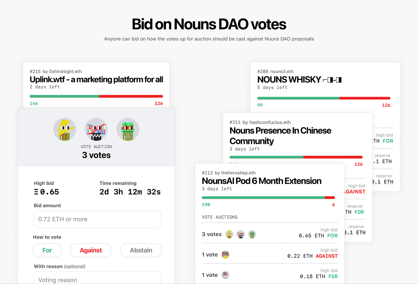418x284 pixels.
Task: Open NounsAI Pod 6 Month Extension proposal
Action: 261,181
